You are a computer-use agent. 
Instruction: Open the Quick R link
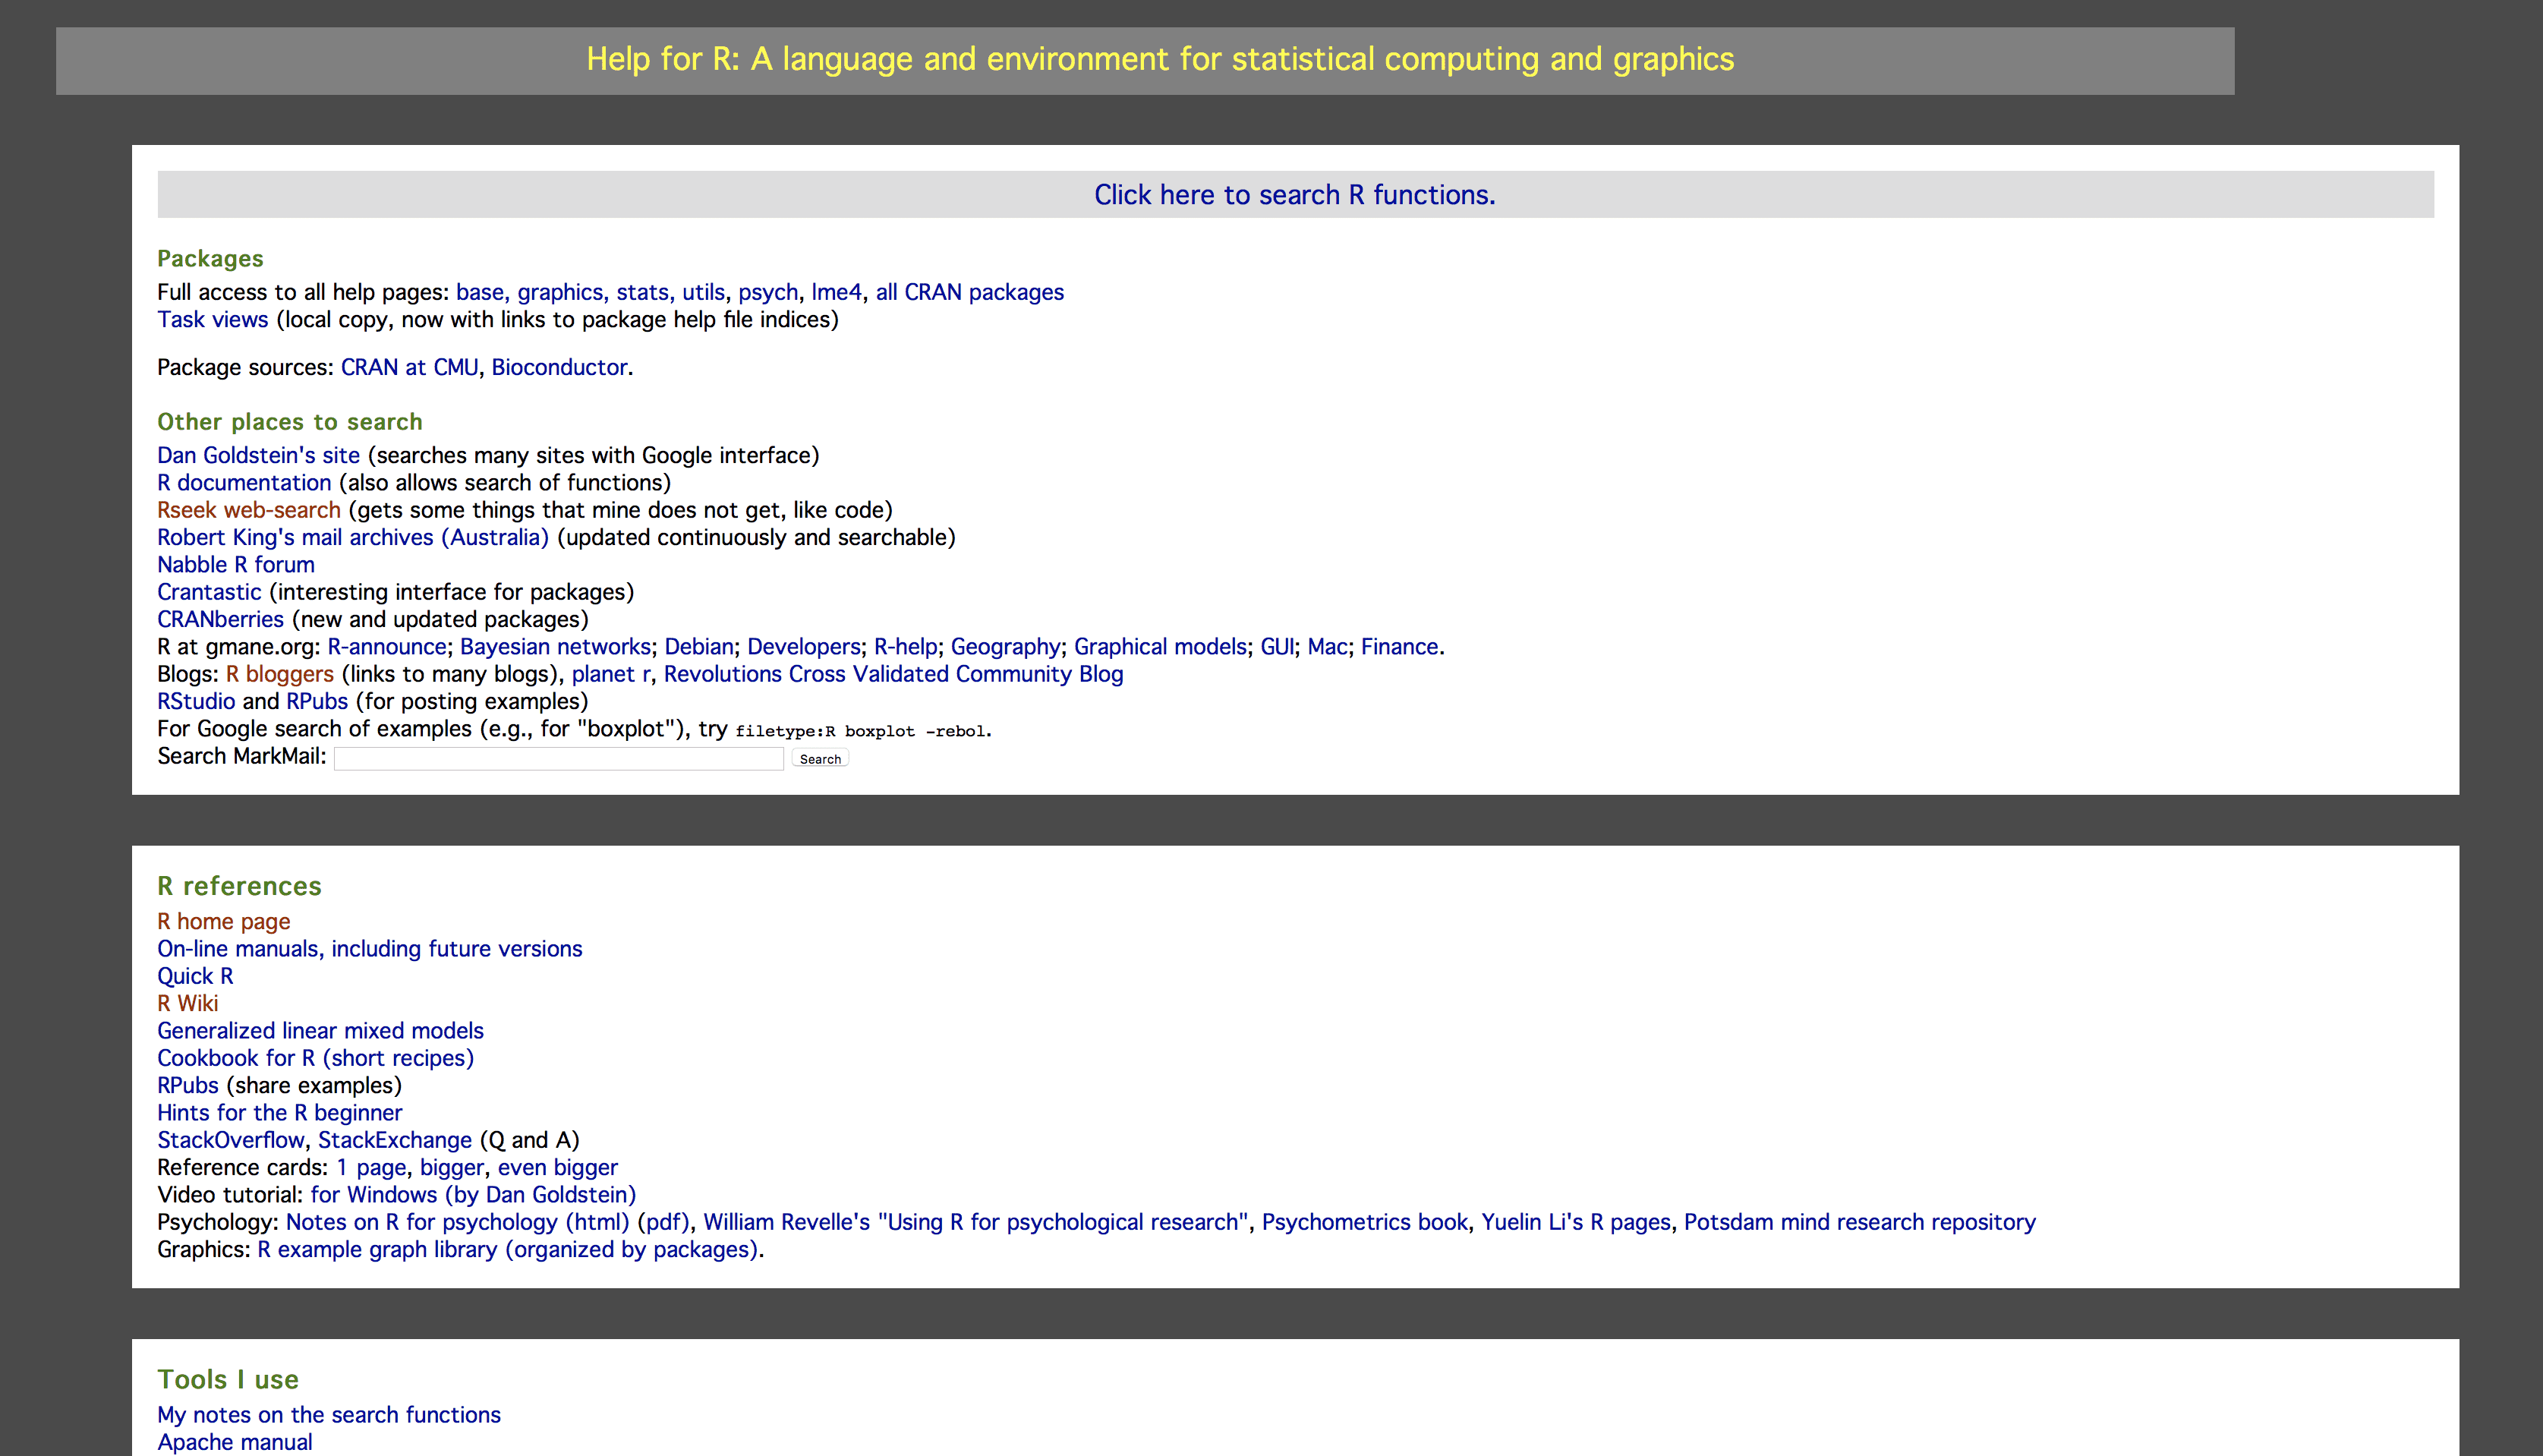click(195, 976)
